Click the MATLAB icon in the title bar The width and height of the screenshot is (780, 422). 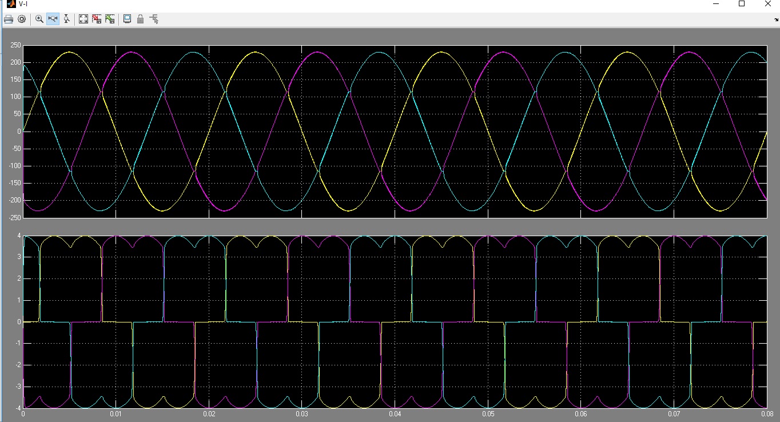10,4
